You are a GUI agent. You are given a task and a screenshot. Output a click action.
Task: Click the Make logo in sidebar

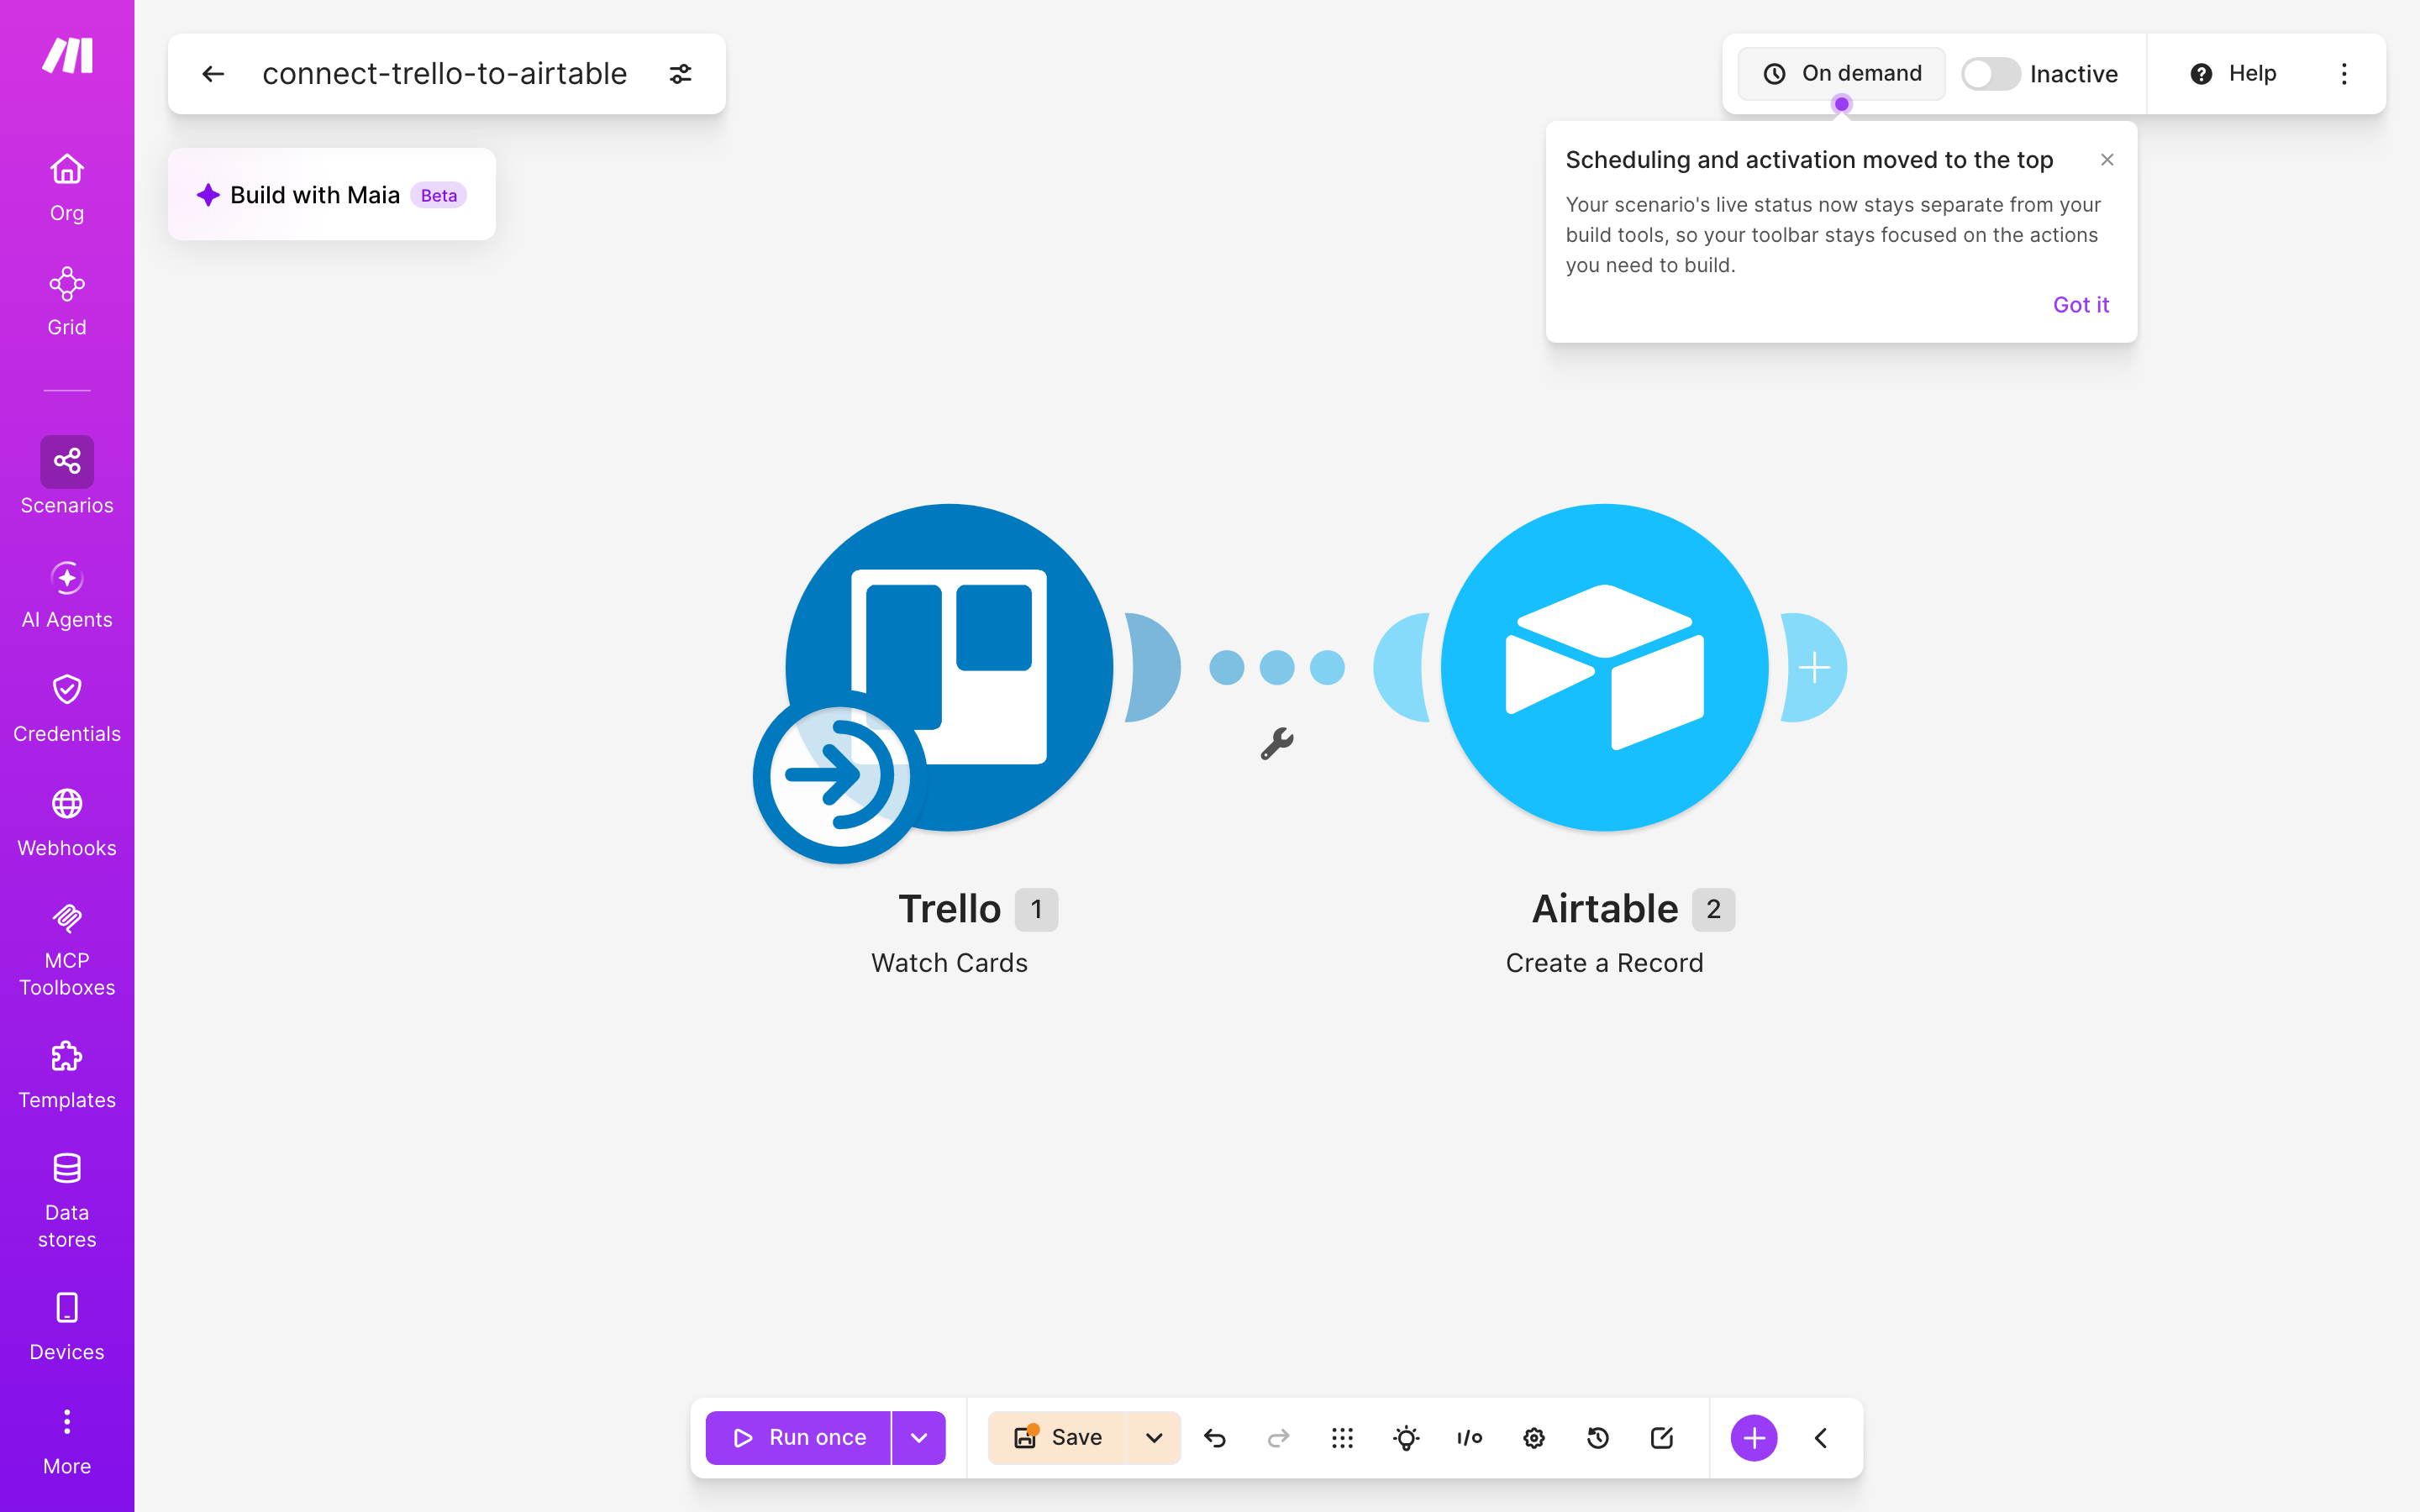point(67,56)
